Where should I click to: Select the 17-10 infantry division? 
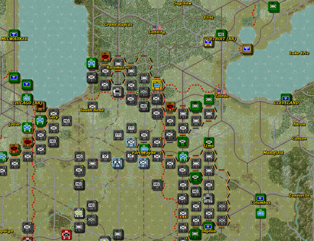click(156, 99)
